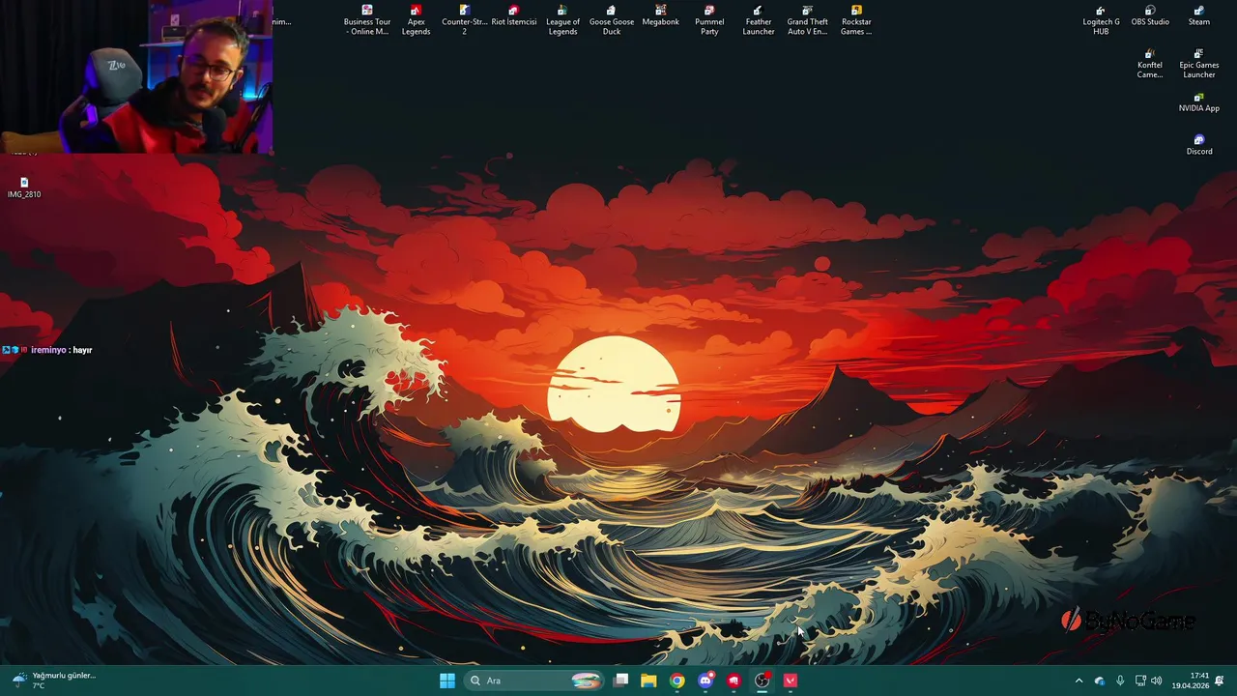Select Epic Games Launcher desktop icon
Screen dimensions: 1237x696
[1199, 64]
